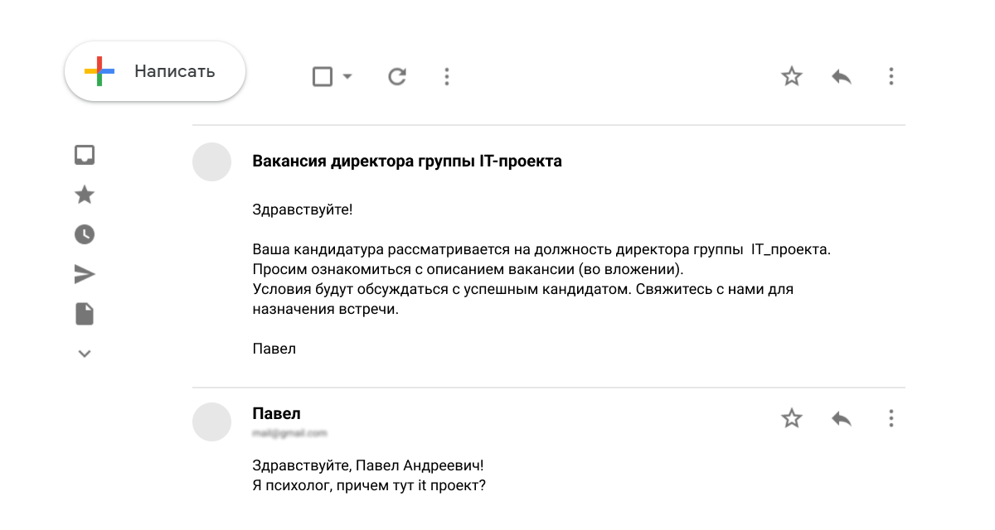Reply using the top-right reply arrow

842,77
